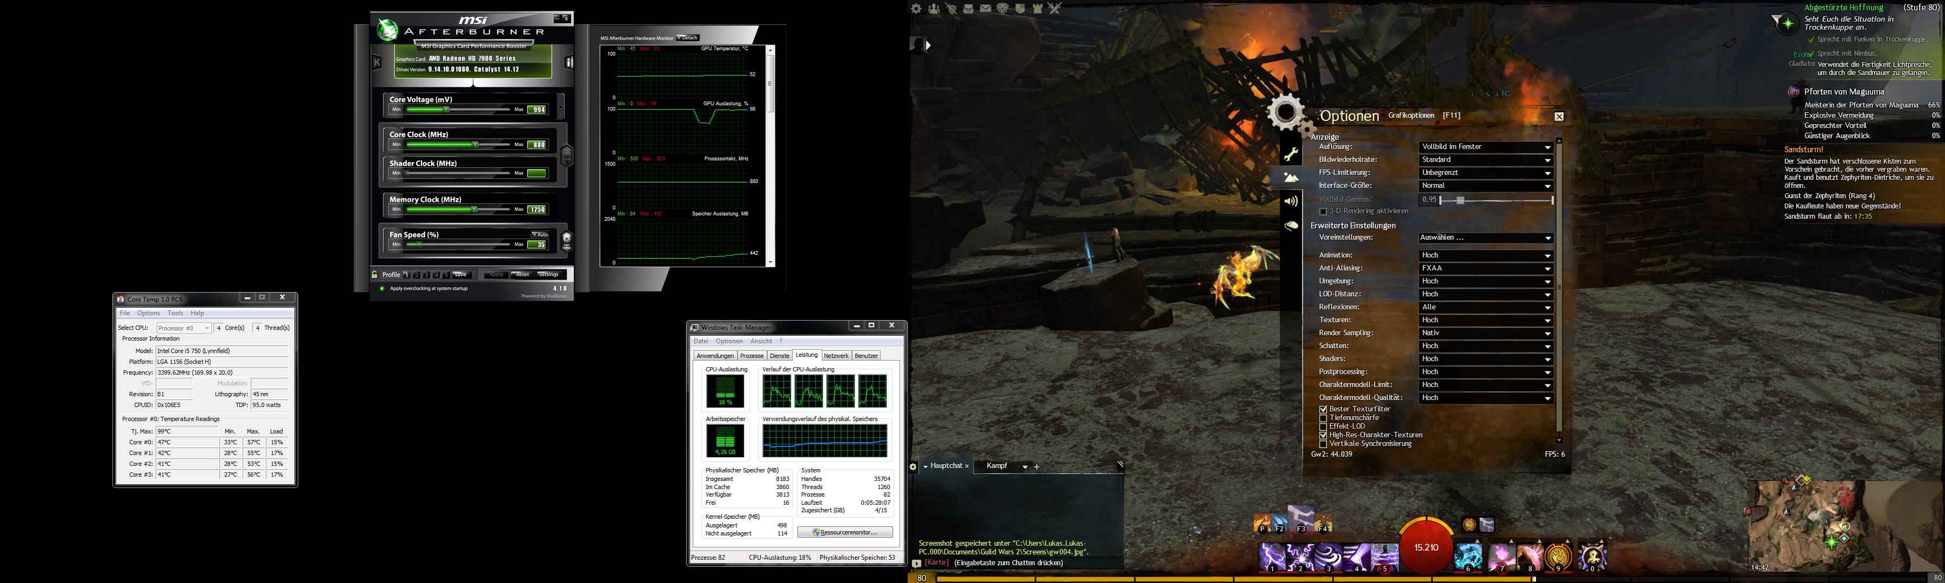Open Core Temp Options menu
This screenshot has width=1945, height=583.
pos(148,313)
